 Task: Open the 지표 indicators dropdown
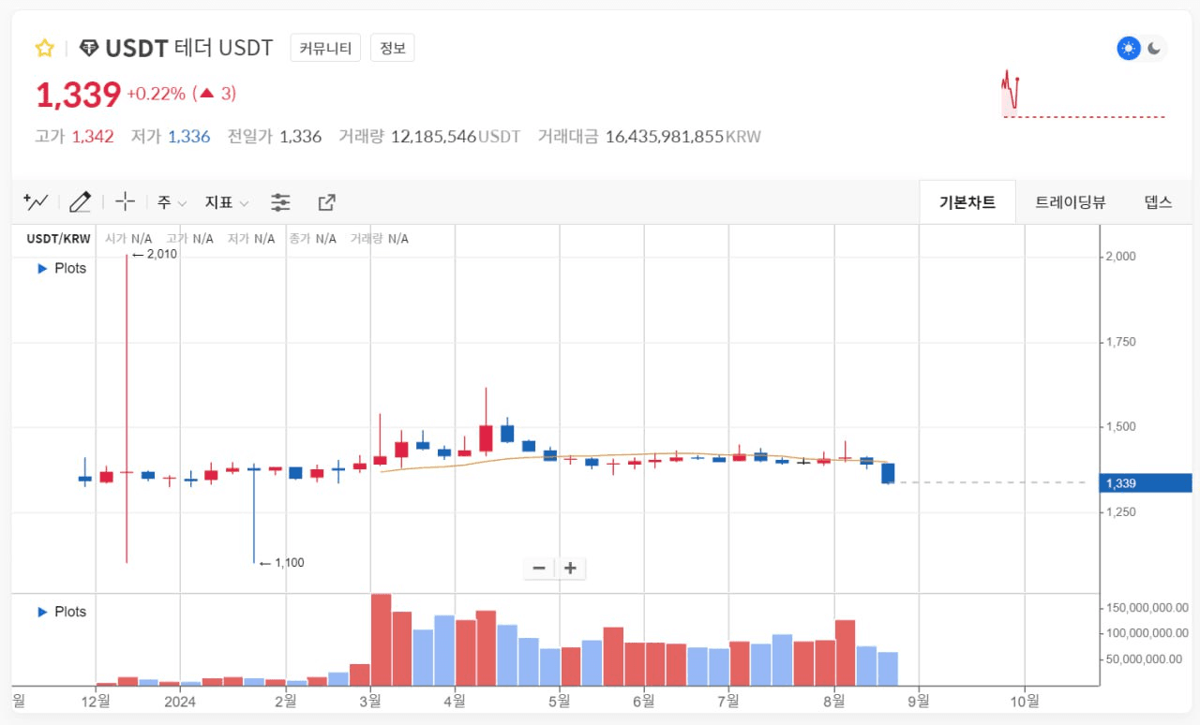tap(227, 202)
